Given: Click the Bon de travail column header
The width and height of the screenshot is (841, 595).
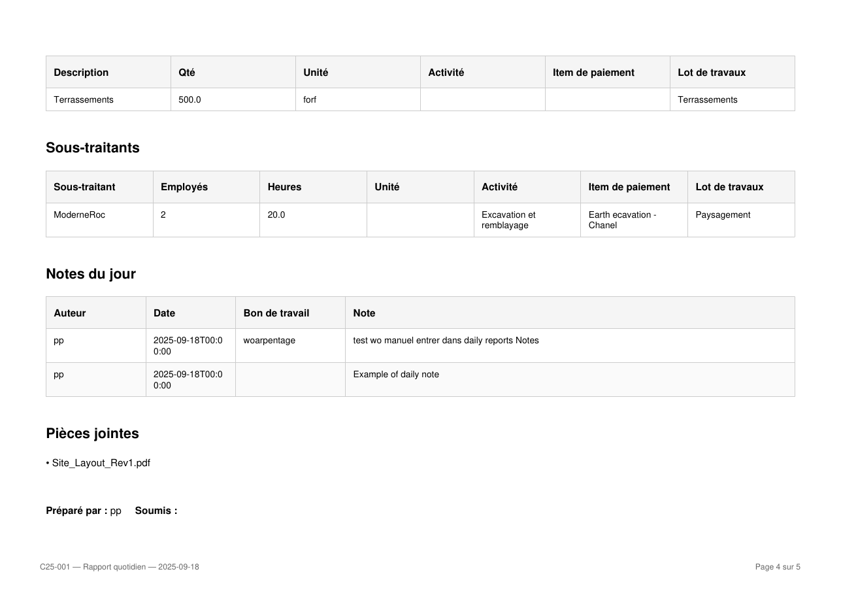Looking at the screenshot, I should point(290,313).
